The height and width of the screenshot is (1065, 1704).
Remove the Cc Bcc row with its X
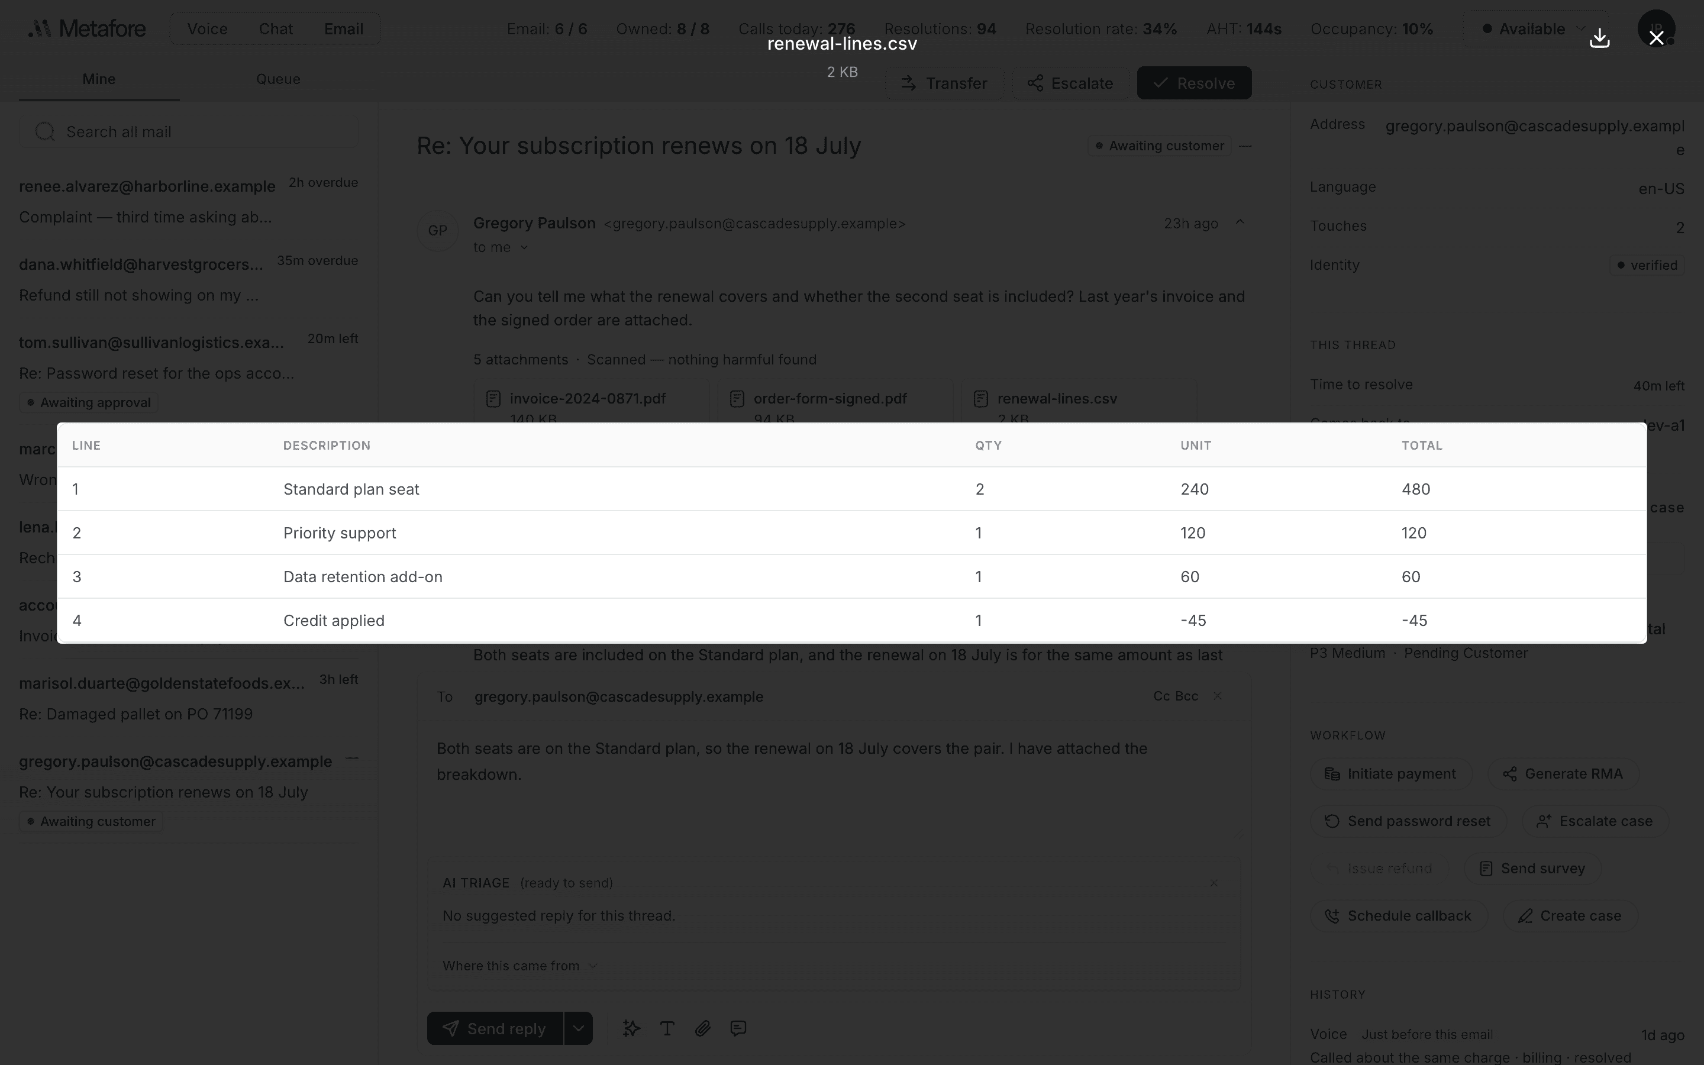(1218, 696)
